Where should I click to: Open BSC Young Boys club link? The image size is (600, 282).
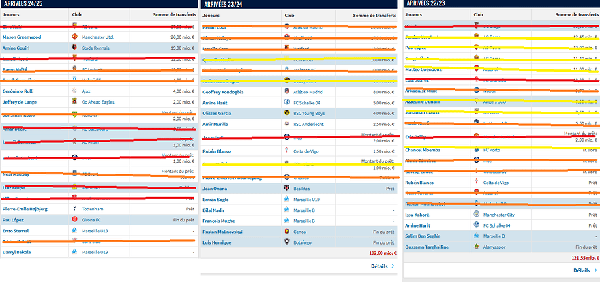tap(308, 113)
